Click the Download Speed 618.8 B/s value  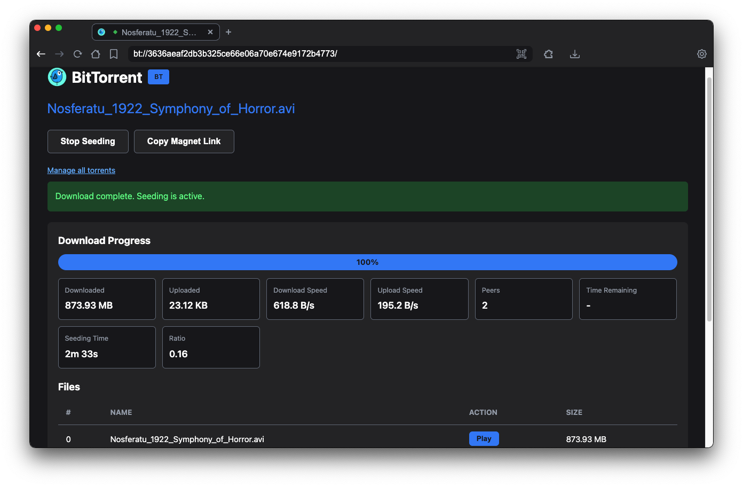point(294,305)
